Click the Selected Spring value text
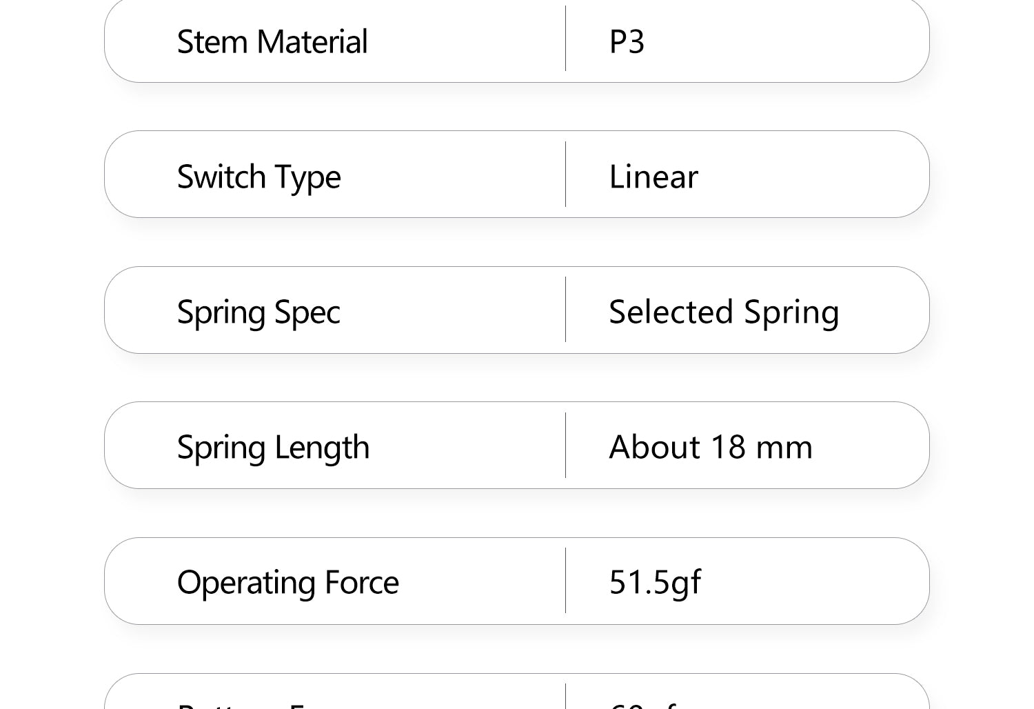The width and height of the screenshot is (1034, 709). click(724, 312)
